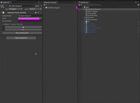Open the Layer dropdown showing Default

click(35, 9)
